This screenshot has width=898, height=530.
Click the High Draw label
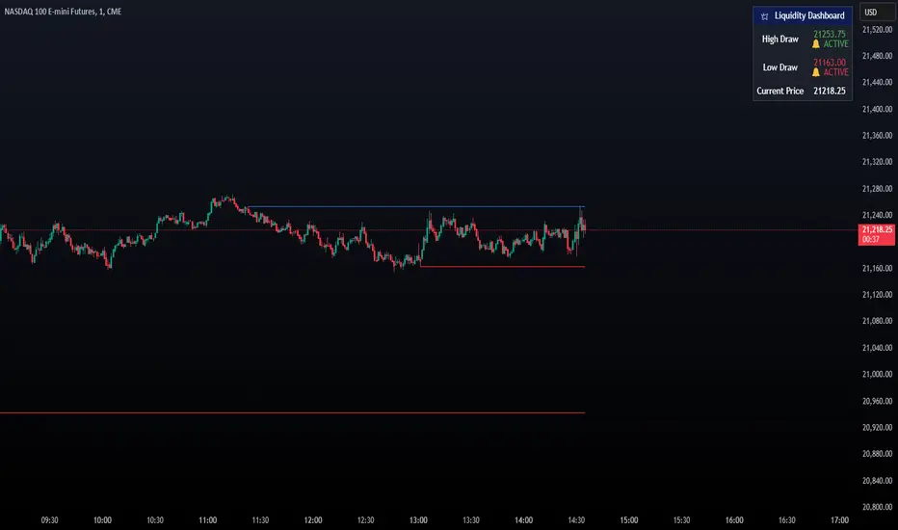(780, 39)
